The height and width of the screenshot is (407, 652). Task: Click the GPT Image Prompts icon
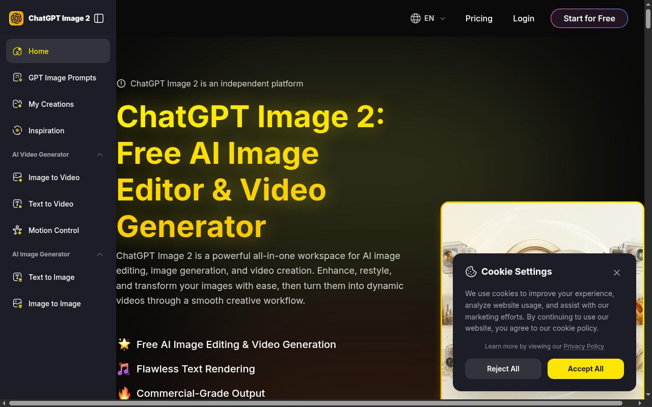(x=17, y=78)
